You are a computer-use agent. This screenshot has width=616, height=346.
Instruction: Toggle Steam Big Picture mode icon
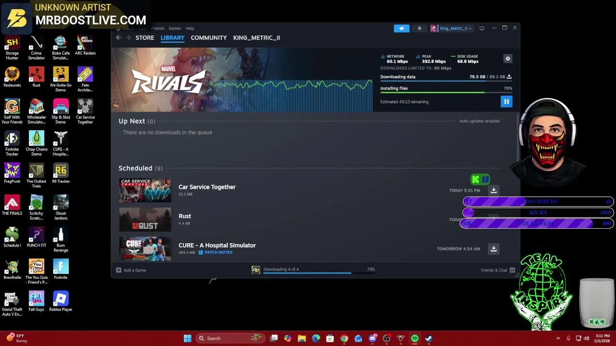(x=482, y=28)
